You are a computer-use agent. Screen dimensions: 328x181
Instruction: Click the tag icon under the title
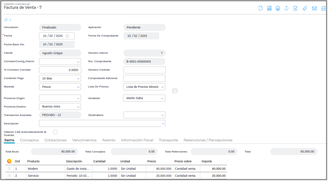coord(6,20)
